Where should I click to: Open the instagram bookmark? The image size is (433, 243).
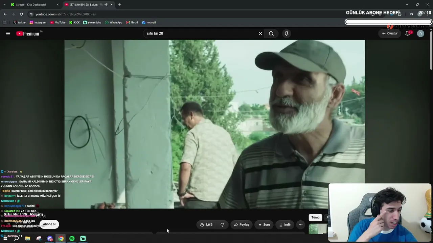tap(38, 23)
